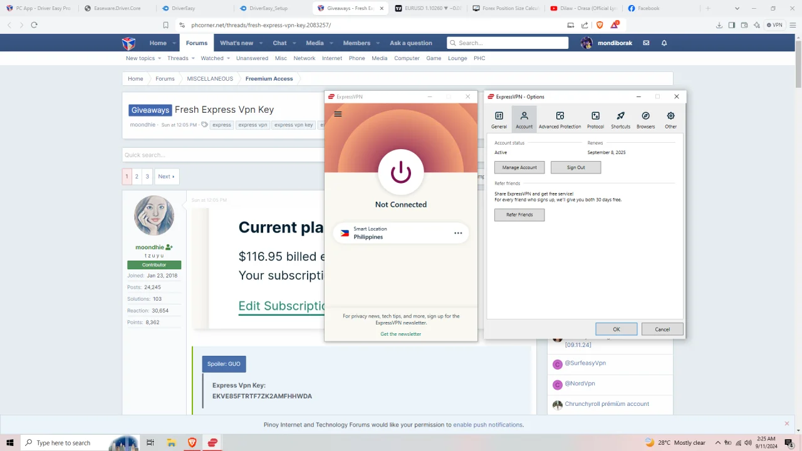Open File Explorer from the taskbar
Image resolution: width=802 pixels, height=451 pixels.
click(171, 442)
